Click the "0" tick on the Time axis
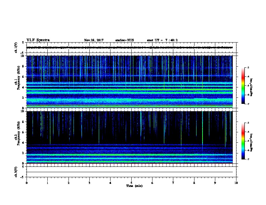The image size is (266, 205). (27, 183)
